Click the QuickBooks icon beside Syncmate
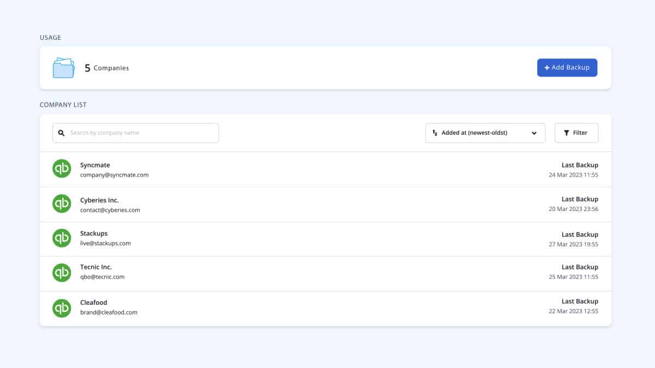The width and height of the screenshot is (655, 368). click(62, 169)
